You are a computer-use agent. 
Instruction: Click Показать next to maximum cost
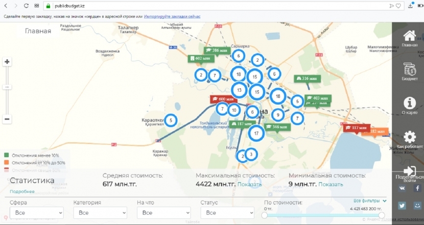pyautogui.click(x=250, y=185)
